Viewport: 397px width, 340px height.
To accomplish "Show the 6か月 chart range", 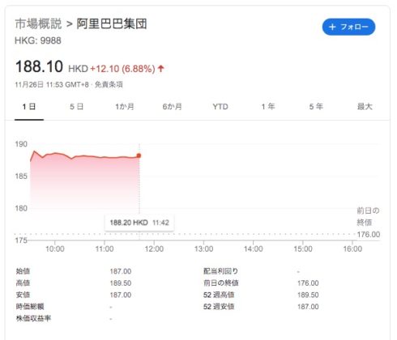I will point(172,107).
